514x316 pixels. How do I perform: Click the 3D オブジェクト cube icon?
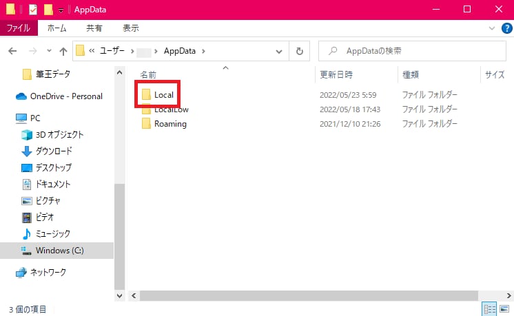pyautogui.click(x=27, y=134)
